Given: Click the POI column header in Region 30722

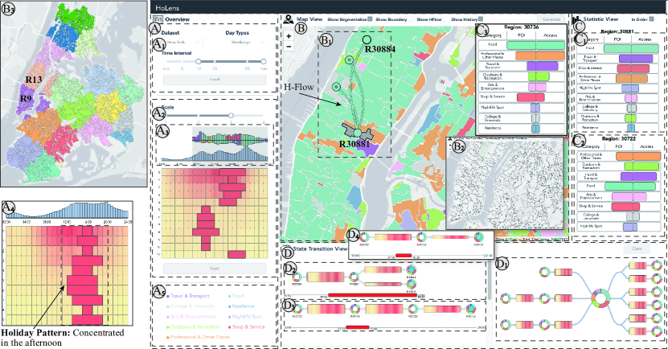Looking at the screenshot, I should (x=619, y=146).
